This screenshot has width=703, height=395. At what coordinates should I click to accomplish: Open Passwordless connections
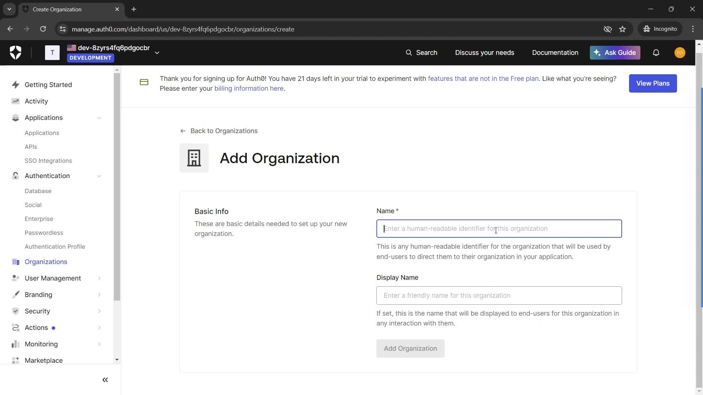44,233
